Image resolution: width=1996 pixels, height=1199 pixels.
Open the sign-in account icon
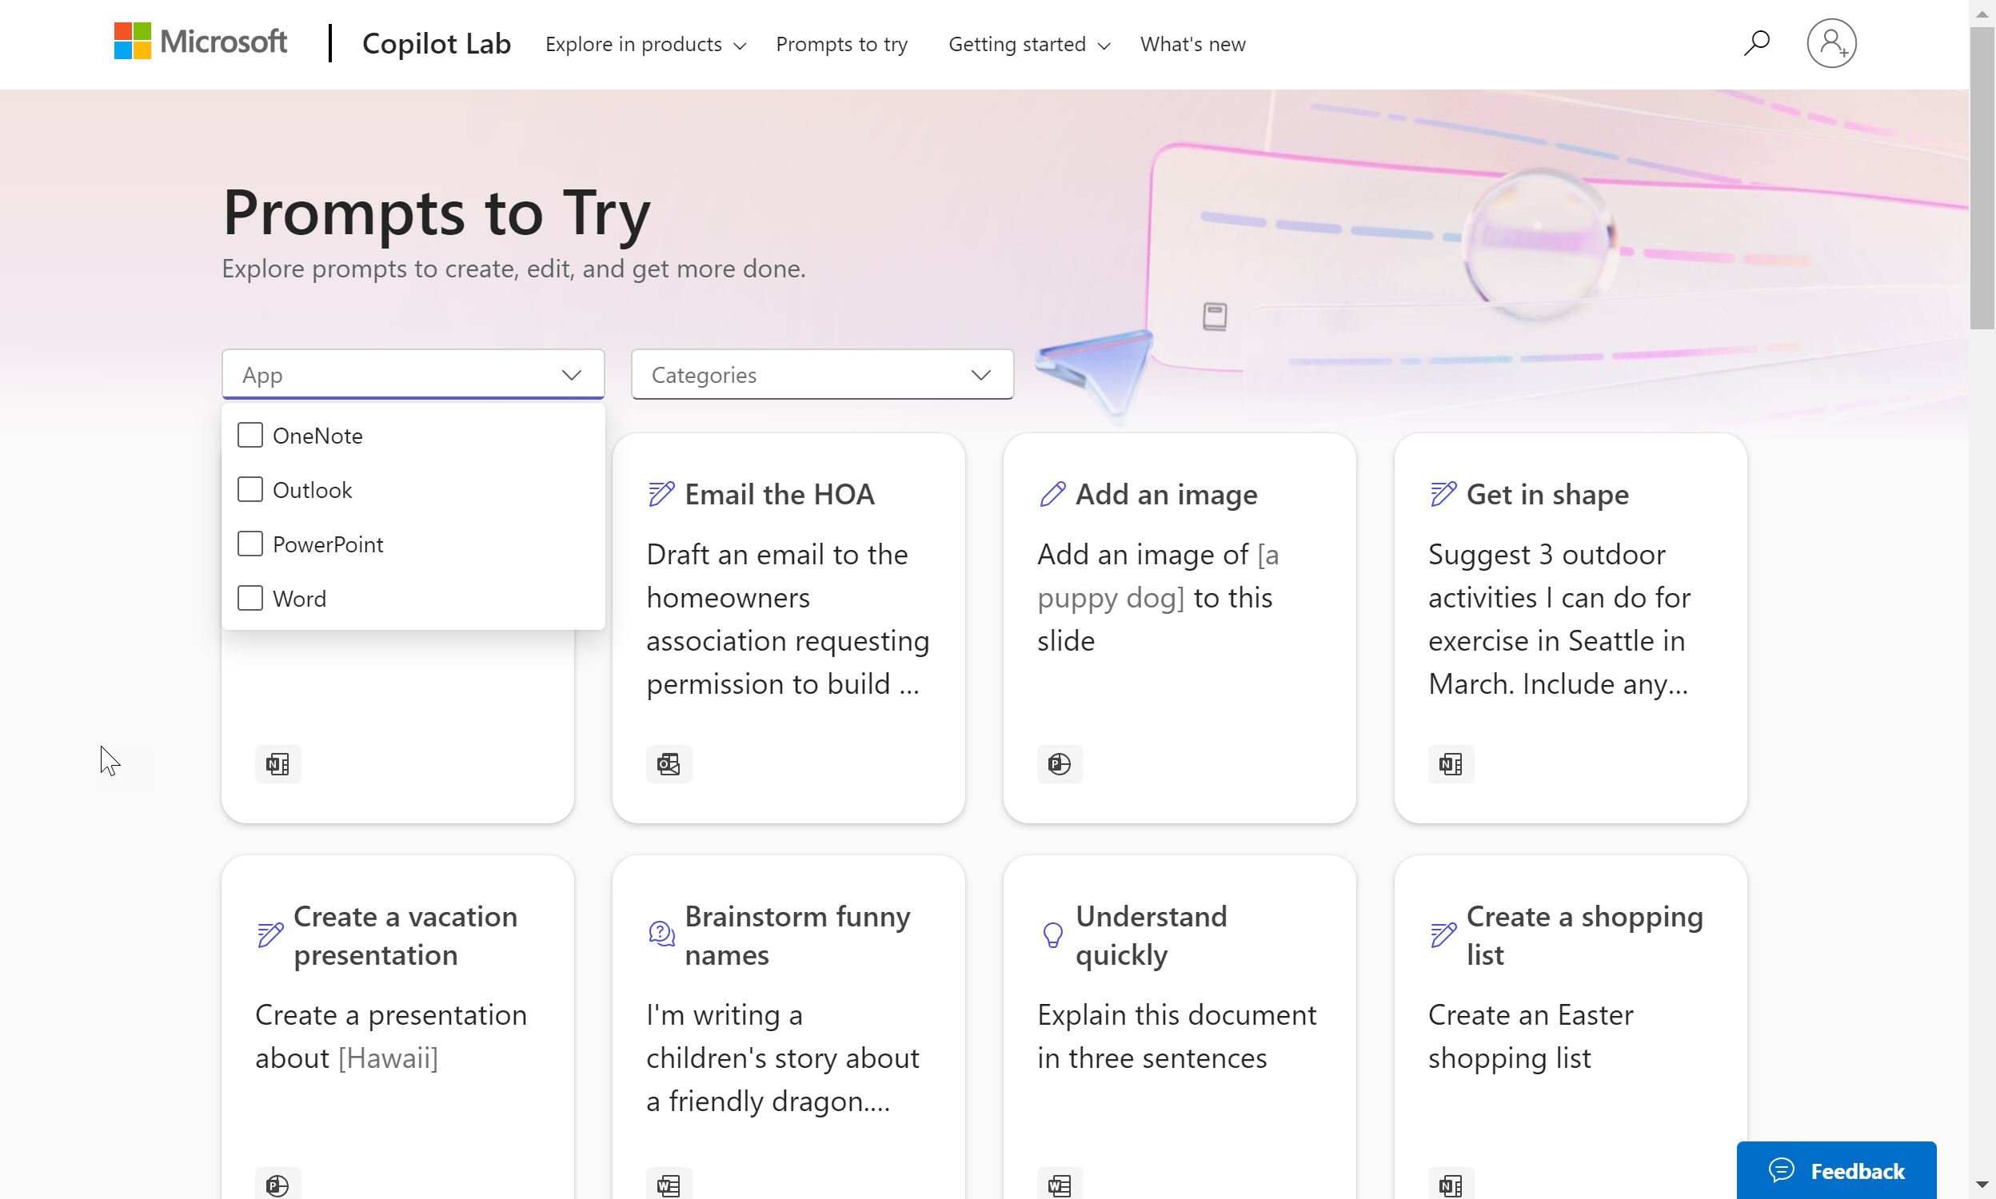[1830, 43]
